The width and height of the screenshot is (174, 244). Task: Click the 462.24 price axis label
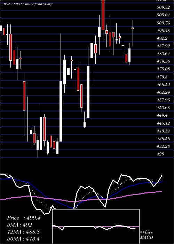(163, 92)
